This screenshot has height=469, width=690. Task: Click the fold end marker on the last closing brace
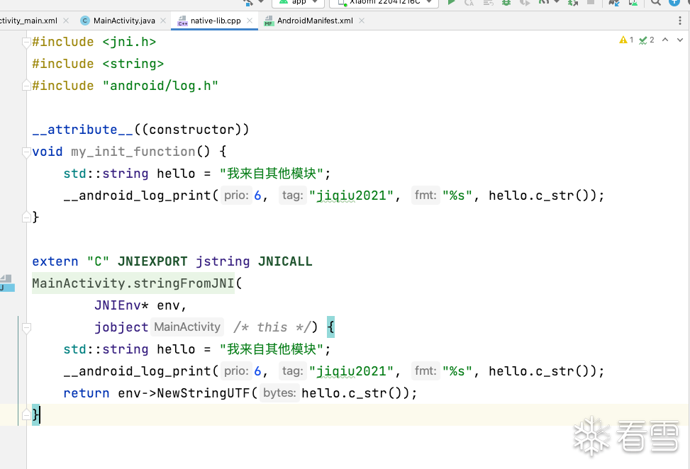(x=26, y=414)
